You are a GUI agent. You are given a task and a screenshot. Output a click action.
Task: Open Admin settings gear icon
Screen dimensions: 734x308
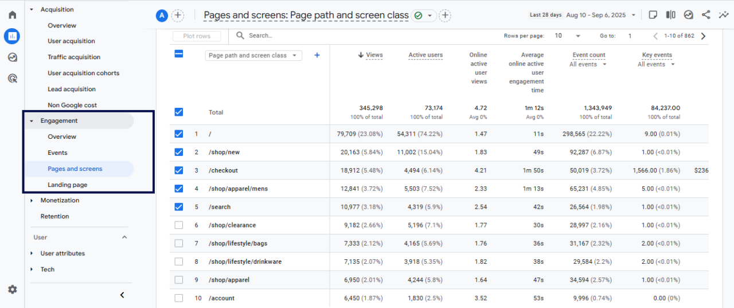click(12, 290)
